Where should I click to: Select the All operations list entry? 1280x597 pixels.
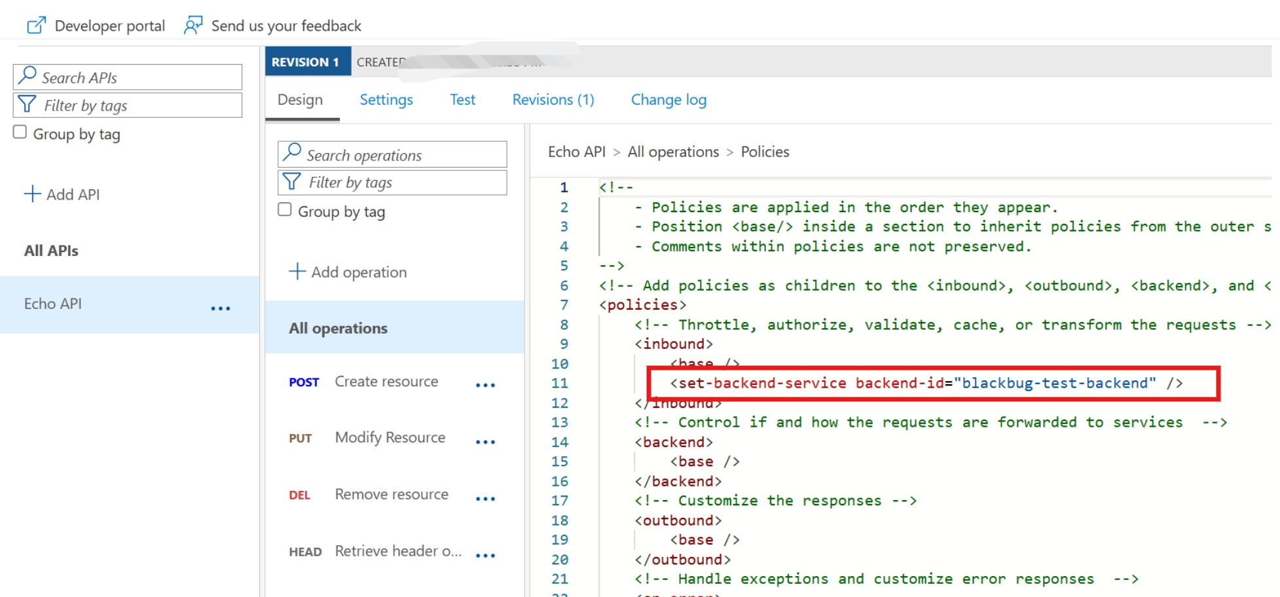tap(338, 328)
